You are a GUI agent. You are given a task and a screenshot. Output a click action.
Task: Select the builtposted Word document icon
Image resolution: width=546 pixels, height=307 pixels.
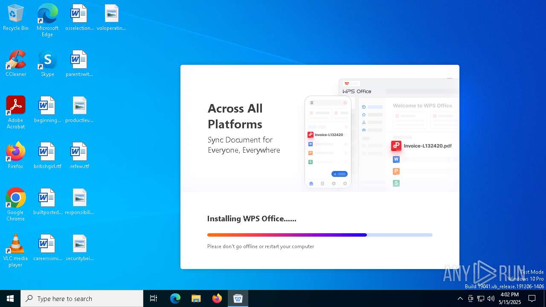coord(47,201)
